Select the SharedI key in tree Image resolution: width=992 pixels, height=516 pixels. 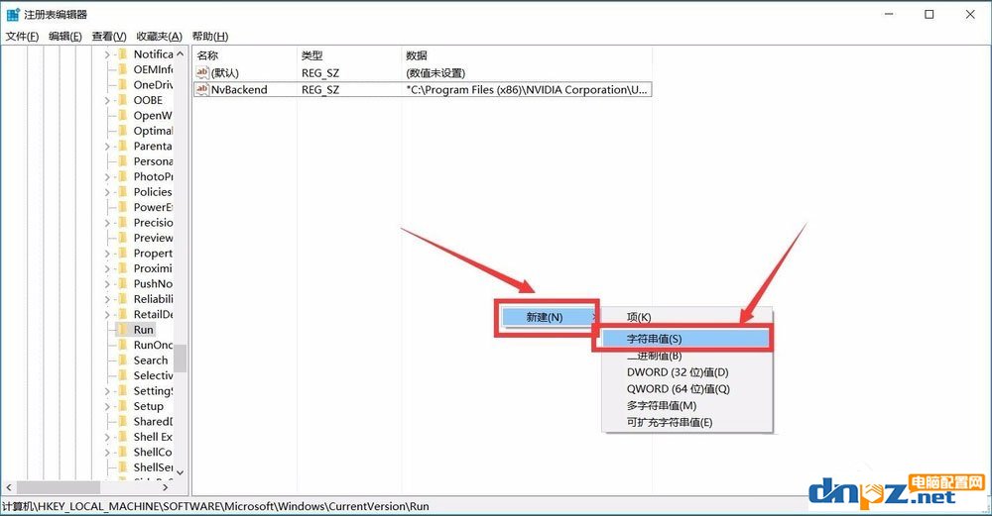pos(153,421)
